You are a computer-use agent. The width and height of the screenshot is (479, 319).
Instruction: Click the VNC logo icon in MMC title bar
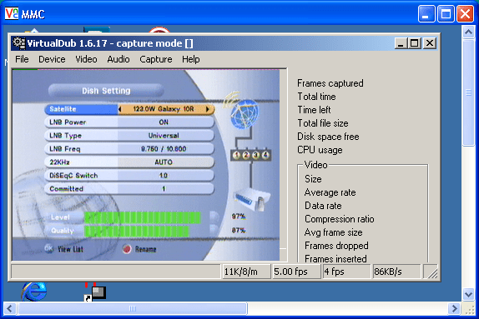tap(12, 13)
